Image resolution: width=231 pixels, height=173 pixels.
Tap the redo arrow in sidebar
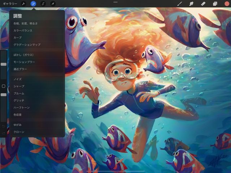[4, 133]
